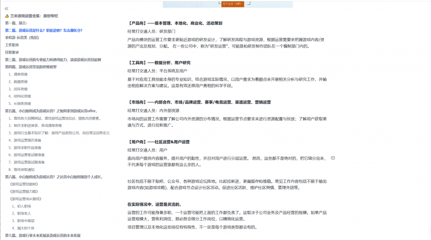The width and height of the screenshot is (431, 240).
Task: Collapse the outline sidebar with double-chevron icon
Action: point(7,8)
